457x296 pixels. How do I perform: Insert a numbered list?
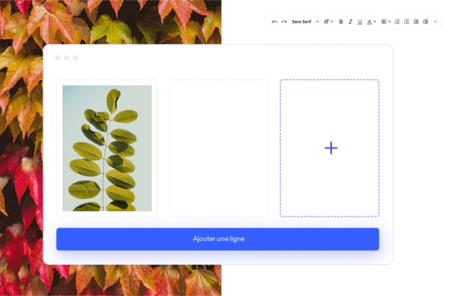click(397, 22)
